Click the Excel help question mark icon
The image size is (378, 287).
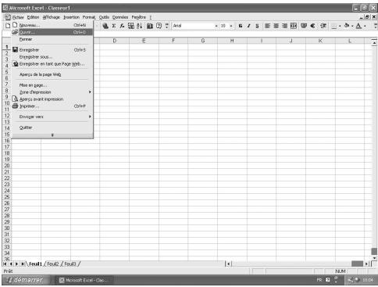159,26
